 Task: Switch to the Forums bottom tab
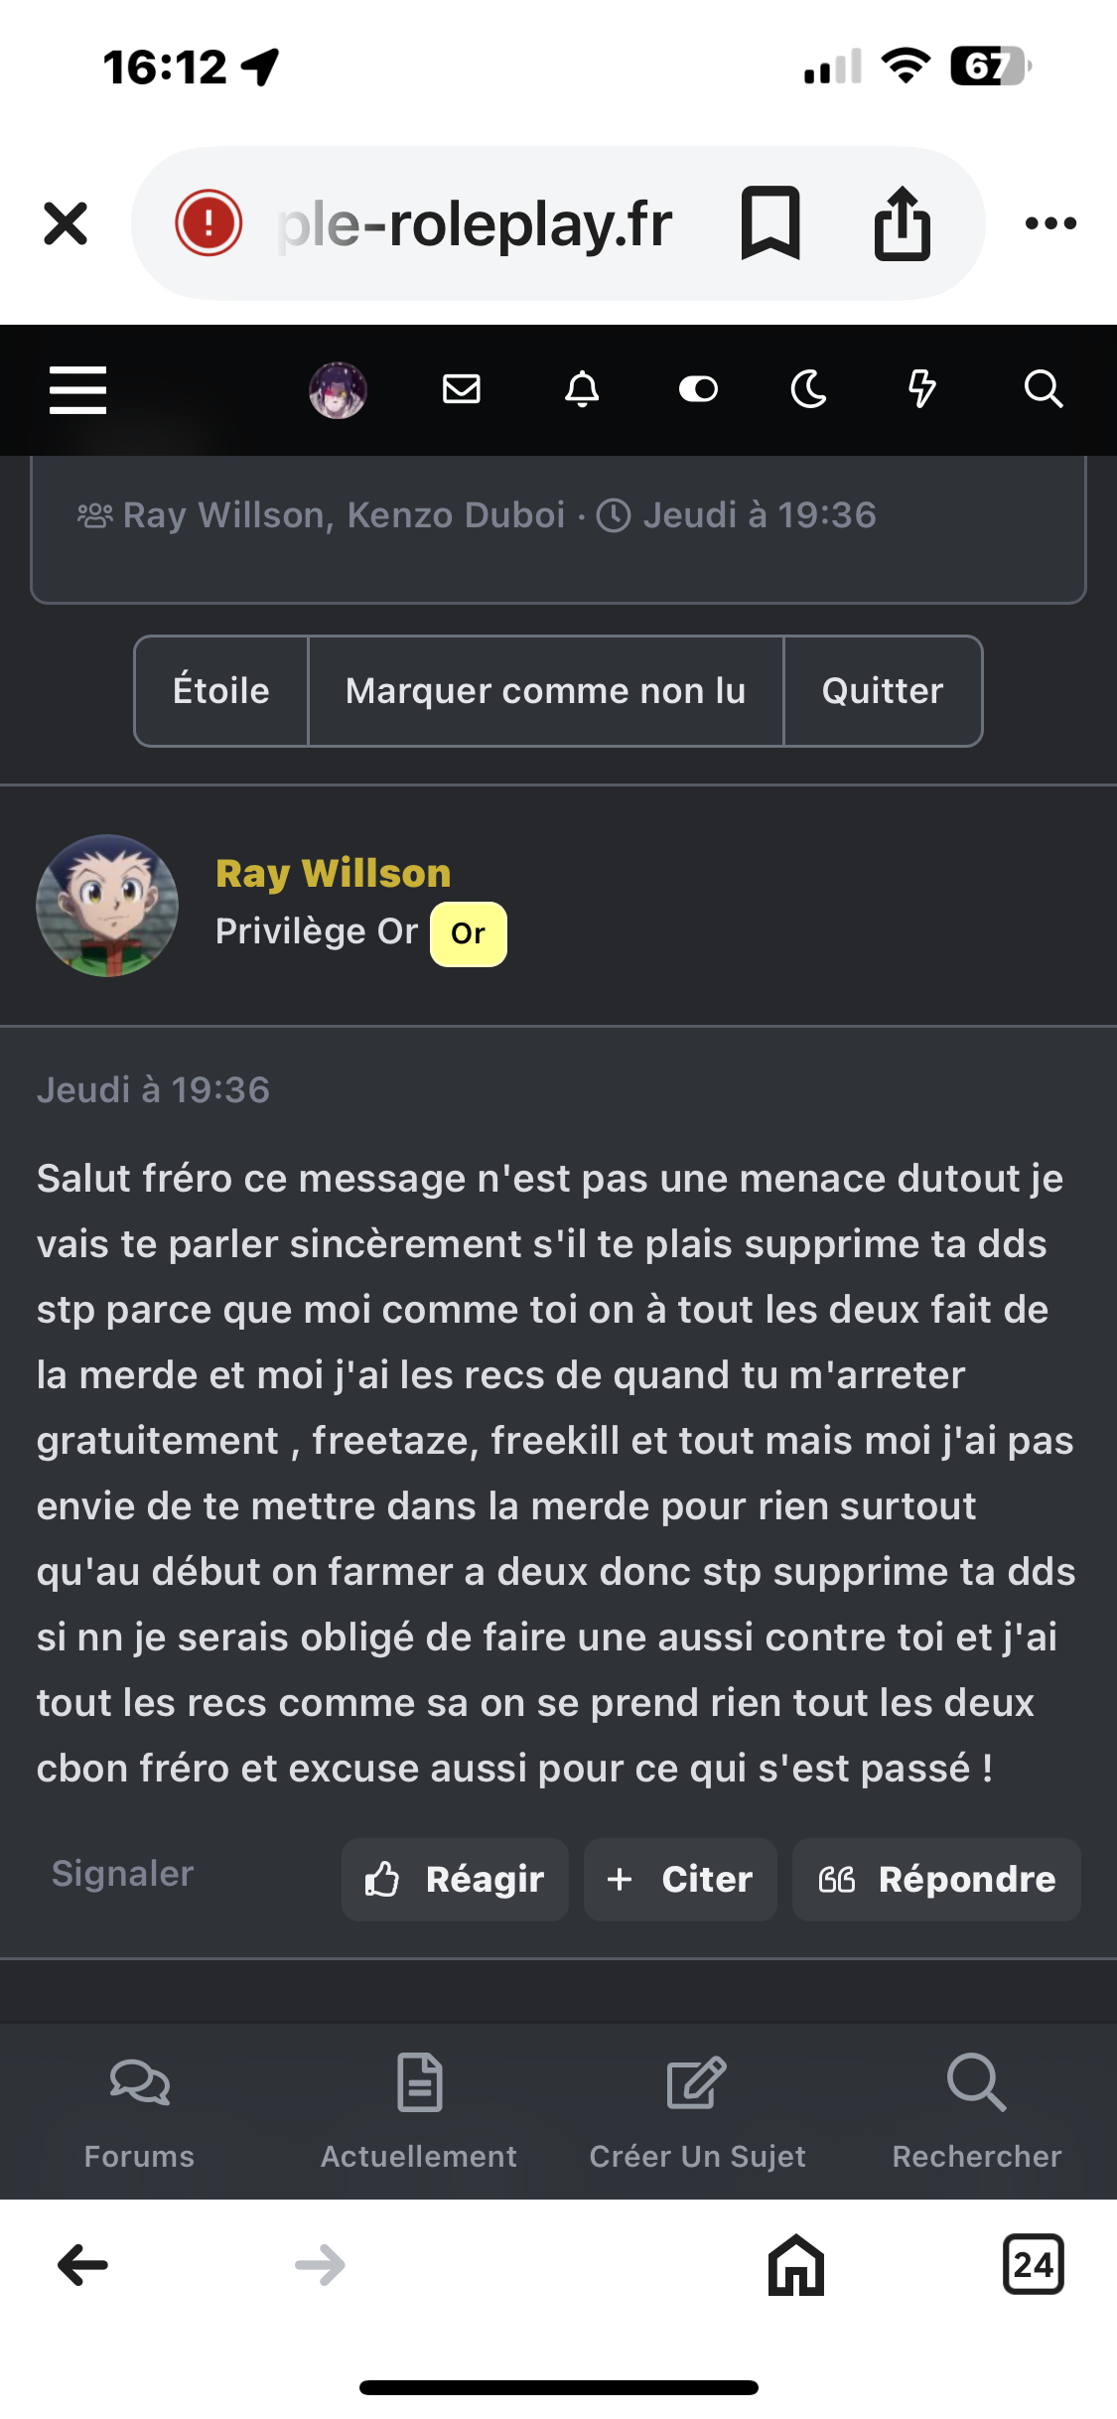[139, 2111]
